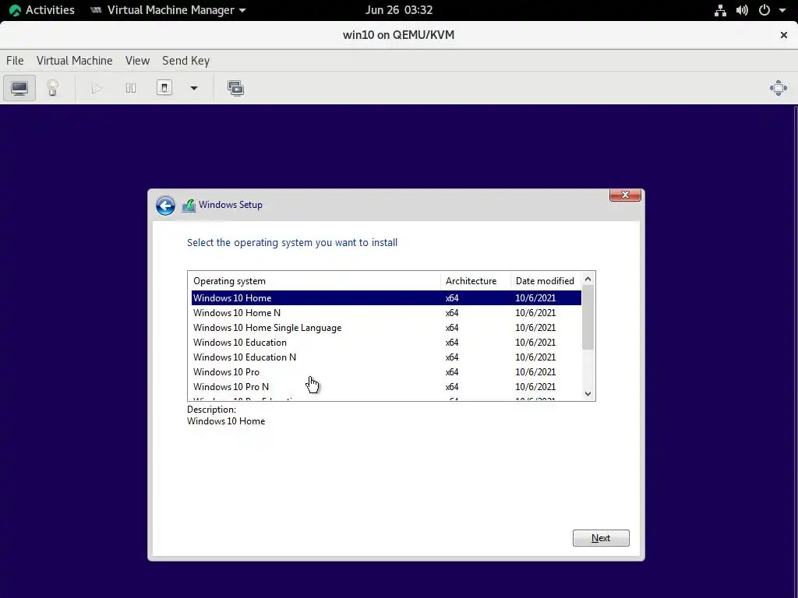The width and height of the screenshot is (798, 598).
Task: Click the volume tray icon
Action: pos(742,10)
